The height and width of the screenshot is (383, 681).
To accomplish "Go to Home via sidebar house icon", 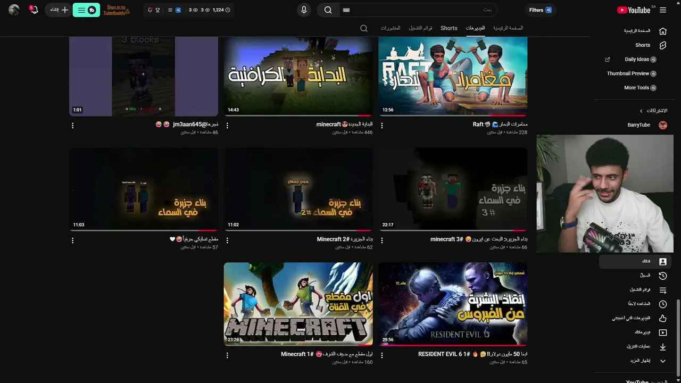I will [663, 31].
